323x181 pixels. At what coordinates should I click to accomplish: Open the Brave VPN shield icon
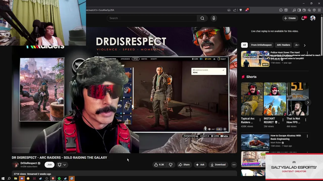pyautogui.click(x=314, y=10)
